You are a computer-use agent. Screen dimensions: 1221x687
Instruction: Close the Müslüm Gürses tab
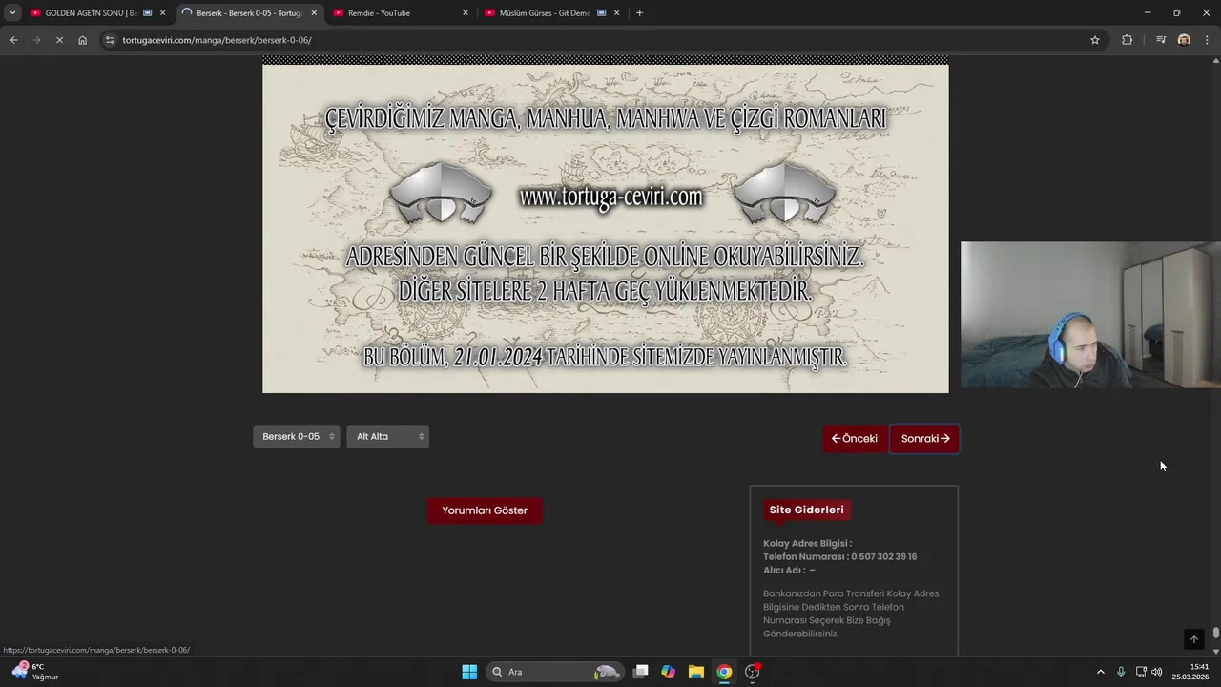617,12
